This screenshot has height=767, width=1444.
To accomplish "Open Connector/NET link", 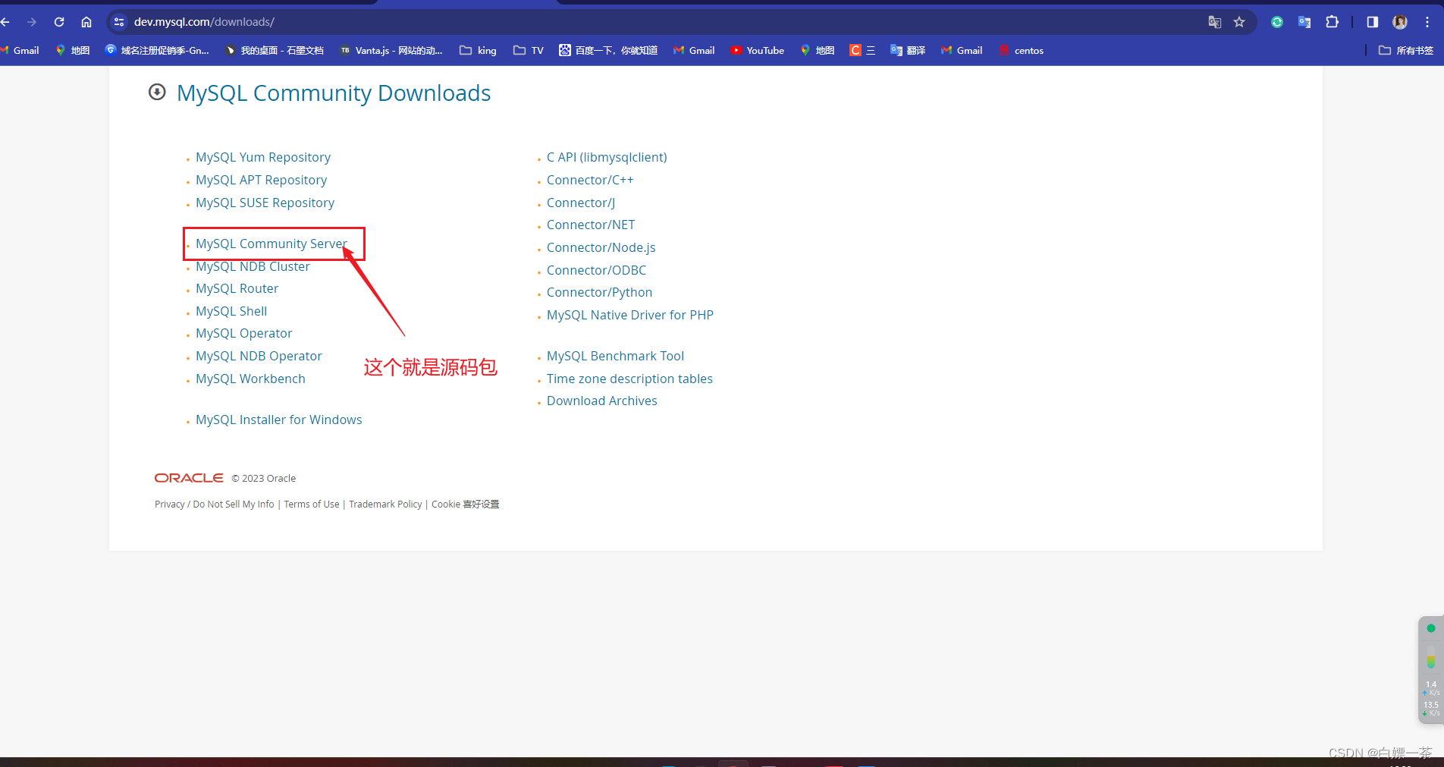I will click(591, 225).
